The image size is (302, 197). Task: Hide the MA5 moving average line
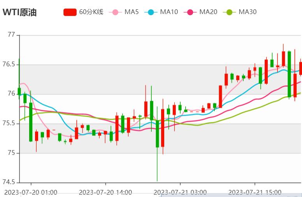[132, 12]
